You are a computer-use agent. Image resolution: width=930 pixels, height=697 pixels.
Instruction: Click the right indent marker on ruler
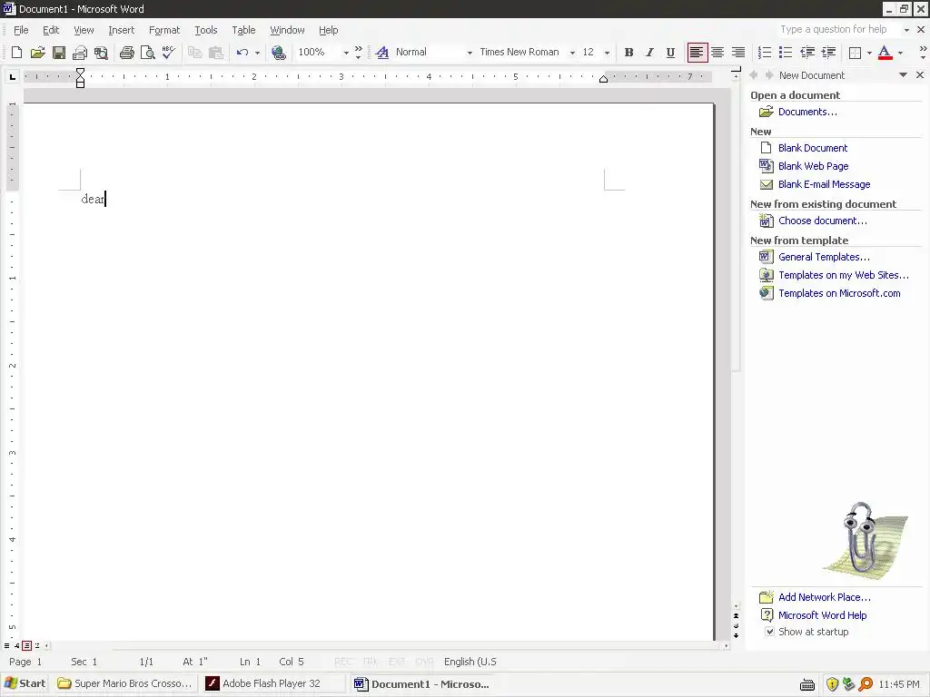tap(603, 80)
